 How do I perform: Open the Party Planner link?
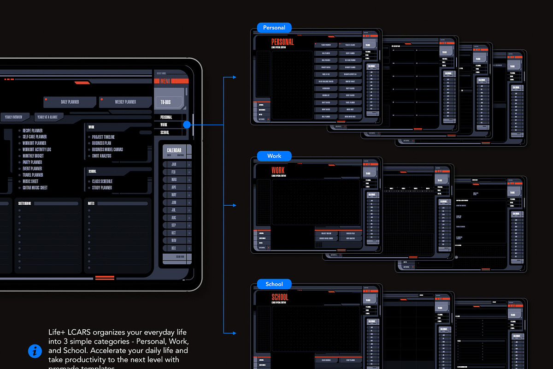click(x=32, y=162)
